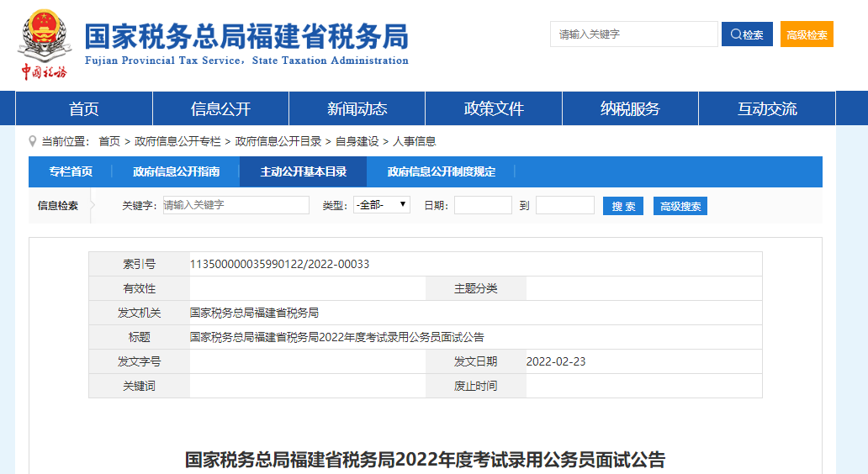Go to 信息公开 in navigation bar

220,108
